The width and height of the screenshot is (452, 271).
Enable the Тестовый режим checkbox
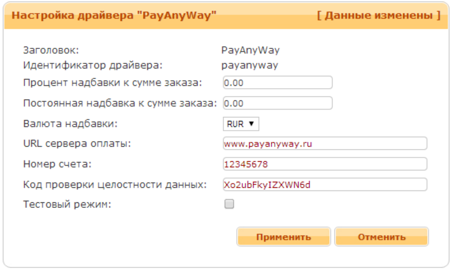229,204
